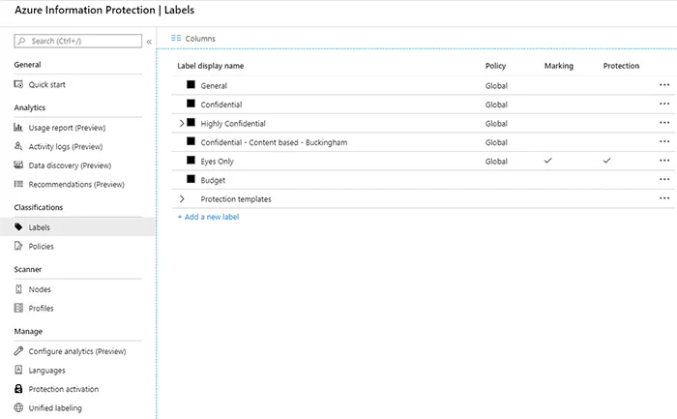
Task: Select Policies in Classifications
Action: coord(41,246)
